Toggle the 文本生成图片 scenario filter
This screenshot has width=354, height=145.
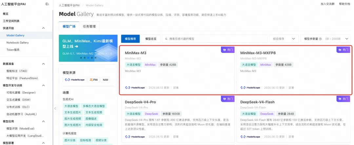pos(72,112)
